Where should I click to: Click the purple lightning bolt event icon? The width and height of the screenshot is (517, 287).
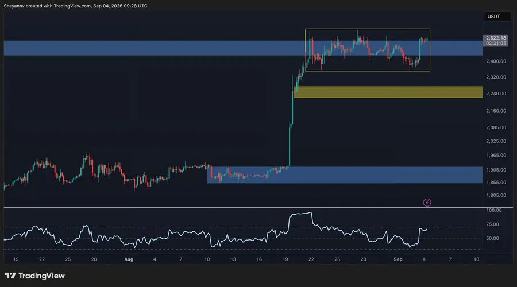(427, 202)
